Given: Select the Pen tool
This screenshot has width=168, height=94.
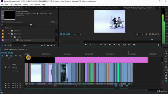Looking at the screenshot, I should (x=166, y=75).
